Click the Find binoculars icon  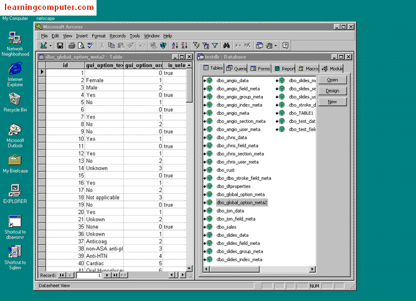pyautogui.click(x=226, y=45)
